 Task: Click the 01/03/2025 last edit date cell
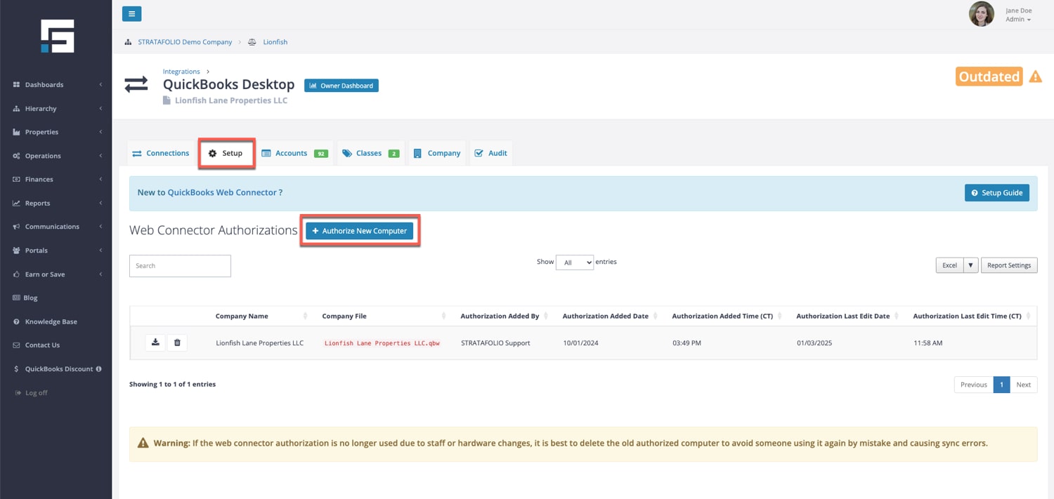(x=814, y=343)
